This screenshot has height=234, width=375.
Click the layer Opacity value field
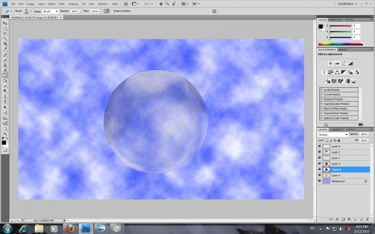363,134
